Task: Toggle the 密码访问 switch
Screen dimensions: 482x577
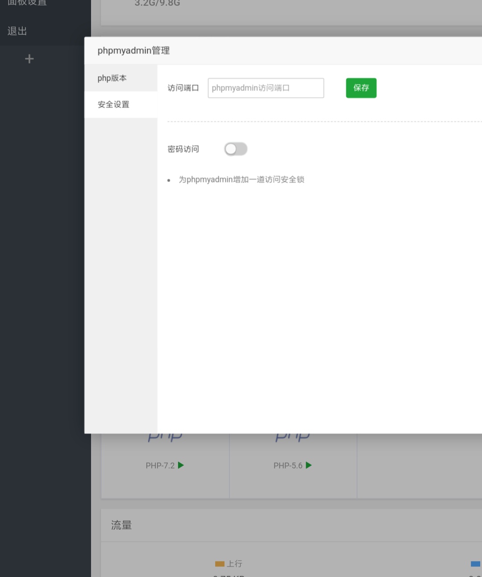Action: (x=236, y=149)
